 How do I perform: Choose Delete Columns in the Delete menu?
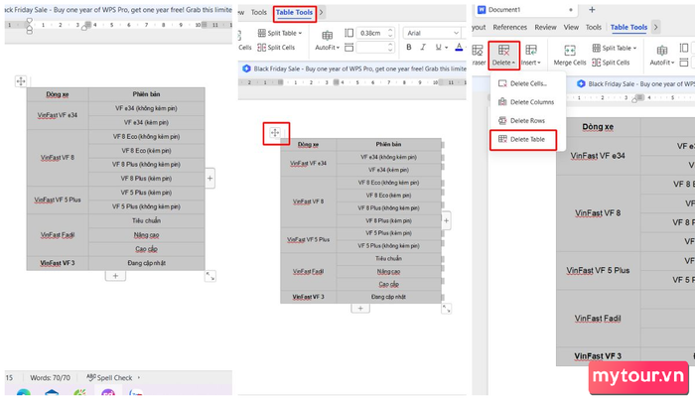[526, 102]
